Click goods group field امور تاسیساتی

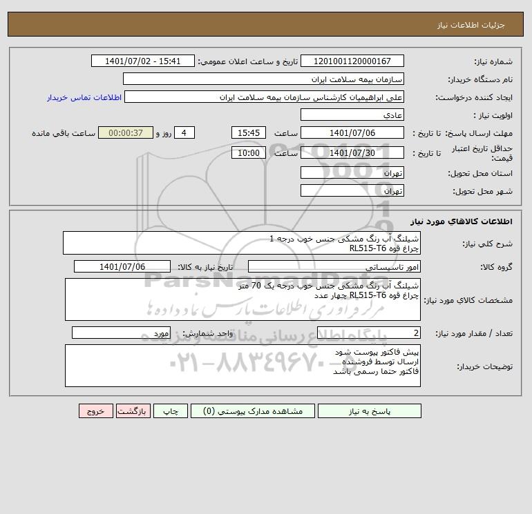tap(334, 266)
